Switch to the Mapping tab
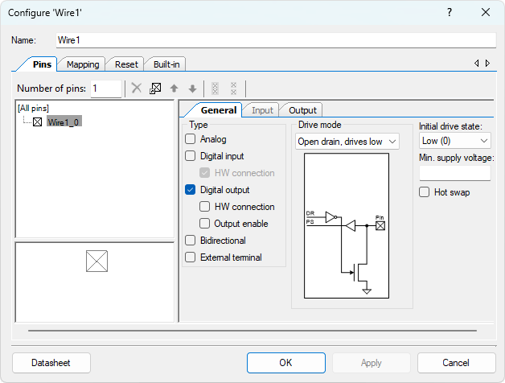This screenshot has height=383, width=505. tap(83, 64)
